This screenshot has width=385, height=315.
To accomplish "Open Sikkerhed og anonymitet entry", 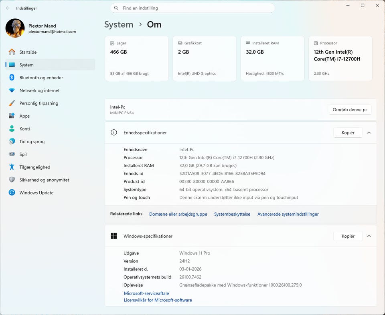I will point(50,180).
